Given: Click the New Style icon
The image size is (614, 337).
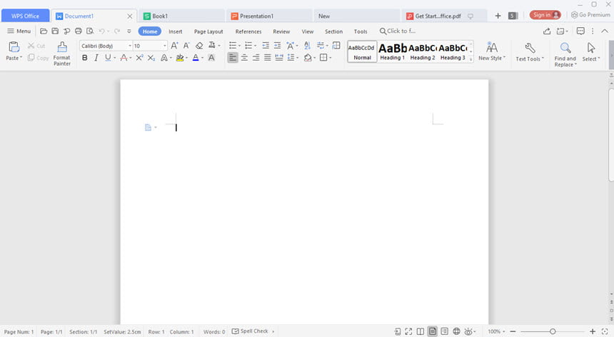Looking at the screenshot, I should point(492,48).
